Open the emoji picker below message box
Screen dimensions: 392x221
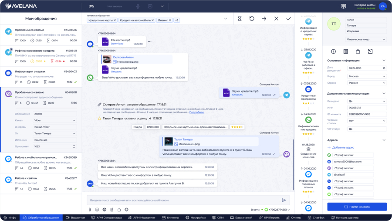coord(97,210)
